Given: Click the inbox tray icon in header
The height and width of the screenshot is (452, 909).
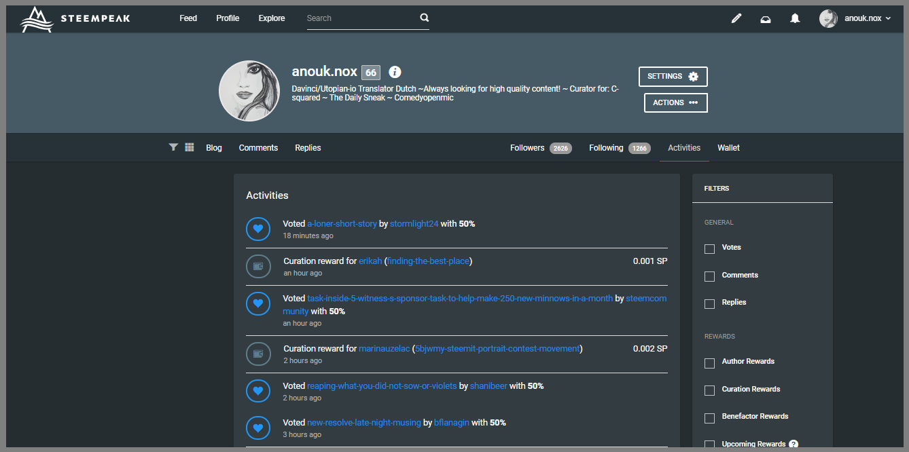Looking at the screenshot, I should 766,19.
